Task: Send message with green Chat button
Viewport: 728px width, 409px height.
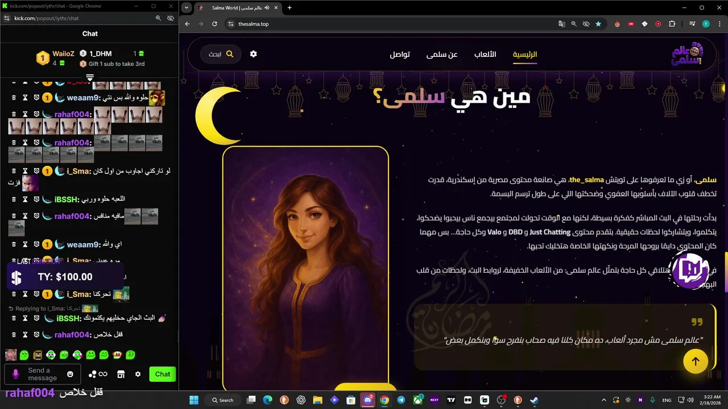Action: pyautogui.click(x=163, y=374)
